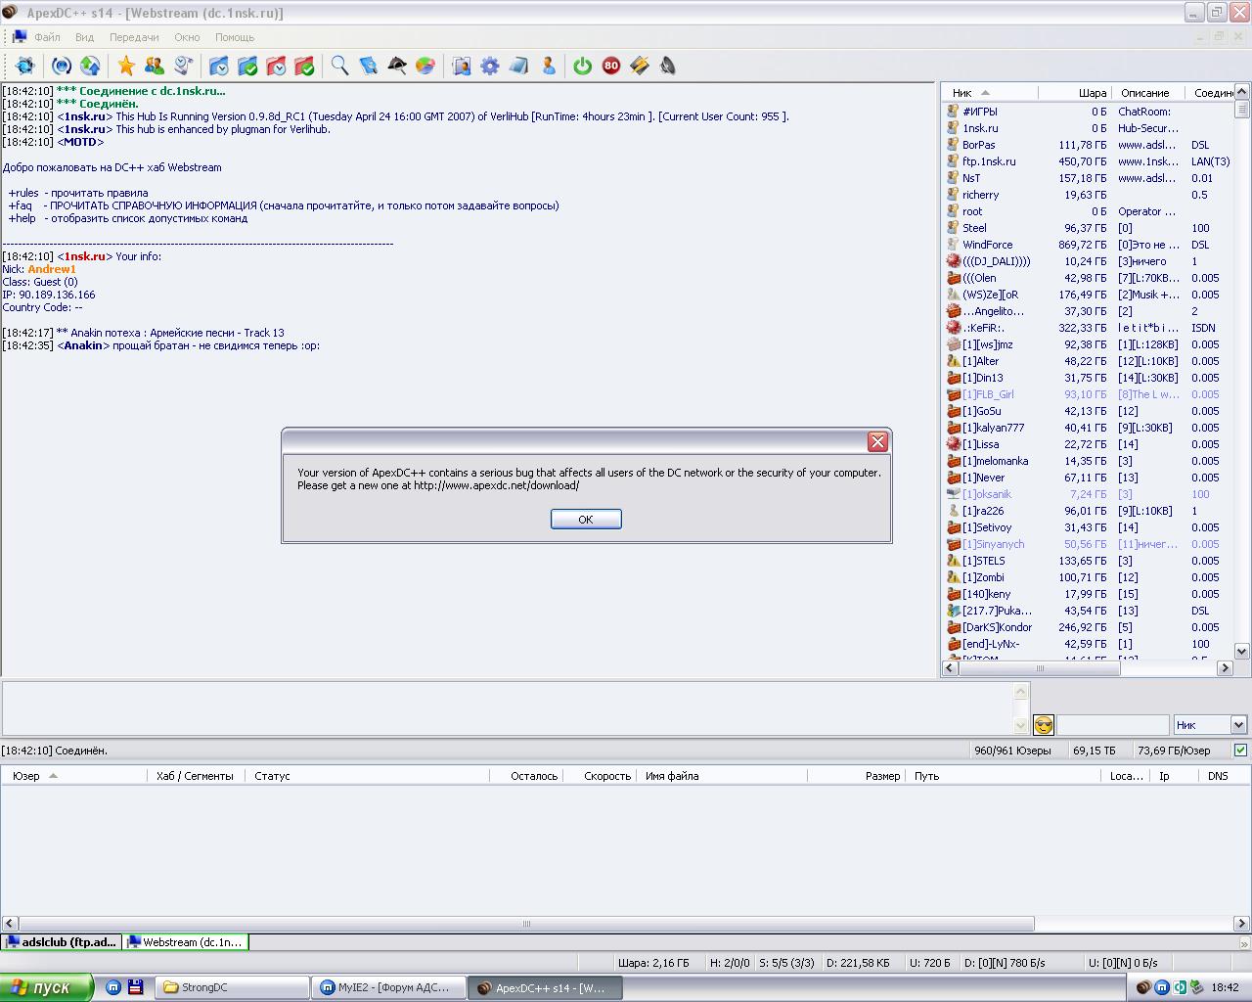The height and width of the screenshot is (1002, 1252).
Task: Switch to the adslclub hub tab
Action: [61, 942]
